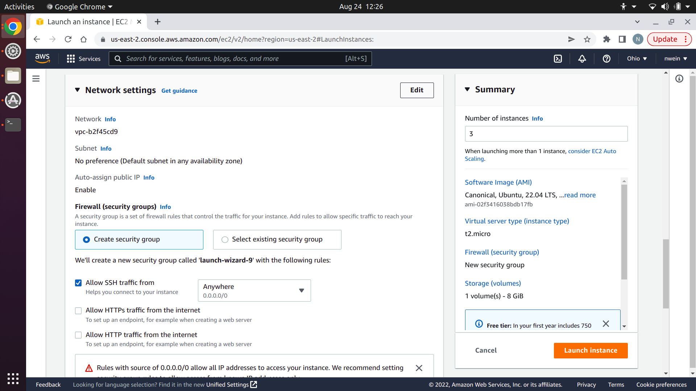
Task: Collapse the Network settings section
Action: [77, 90]
